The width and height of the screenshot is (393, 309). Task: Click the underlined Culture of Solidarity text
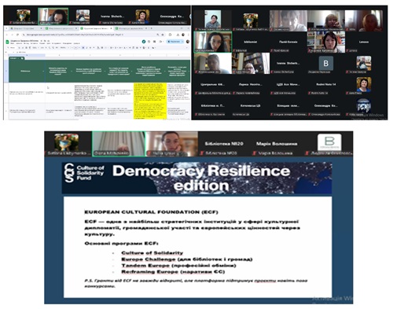(152, 253)
